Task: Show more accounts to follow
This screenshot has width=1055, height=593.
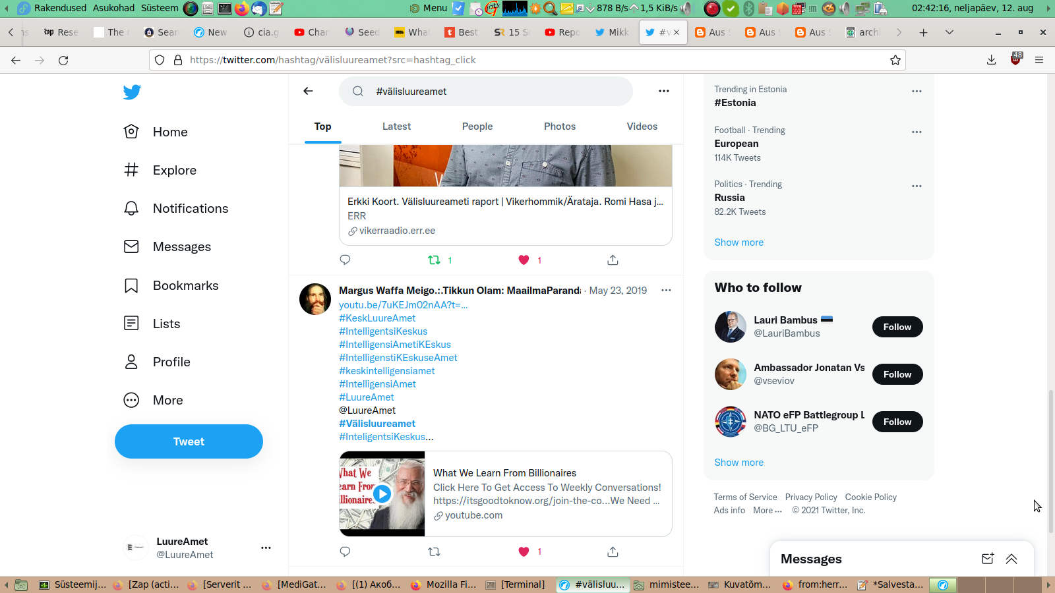Action: point(738,462)
